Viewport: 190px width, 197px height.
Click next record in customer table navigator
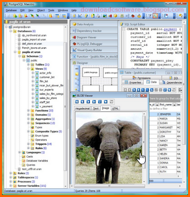[x=134, y=90]
